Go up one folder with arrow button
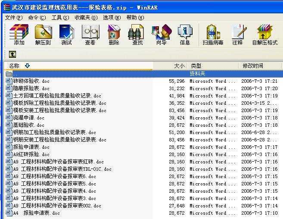Viewport: 283px width, 219px height. [12, 54]
